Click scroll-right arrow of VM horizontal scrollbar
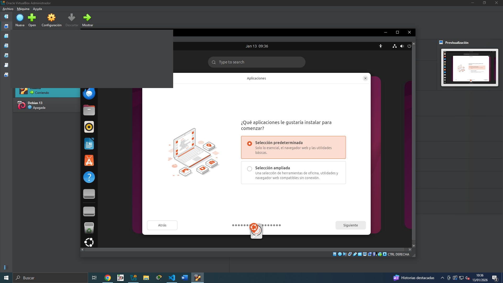The width and height of the screenshot is (503, 283). point(410,250)
